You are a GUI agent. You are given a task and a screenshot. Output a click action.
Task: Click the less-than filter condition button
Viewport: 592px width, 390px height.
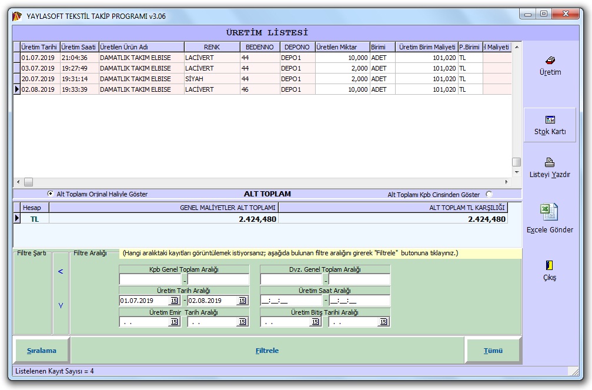click(61, 271)
